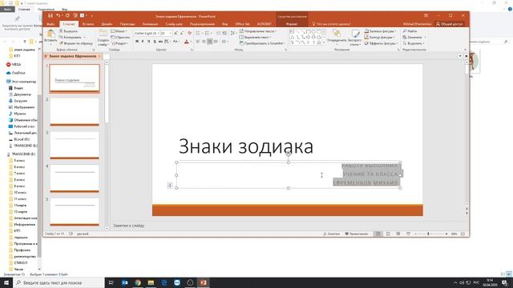Click the numbered list icon

point(208,34)
